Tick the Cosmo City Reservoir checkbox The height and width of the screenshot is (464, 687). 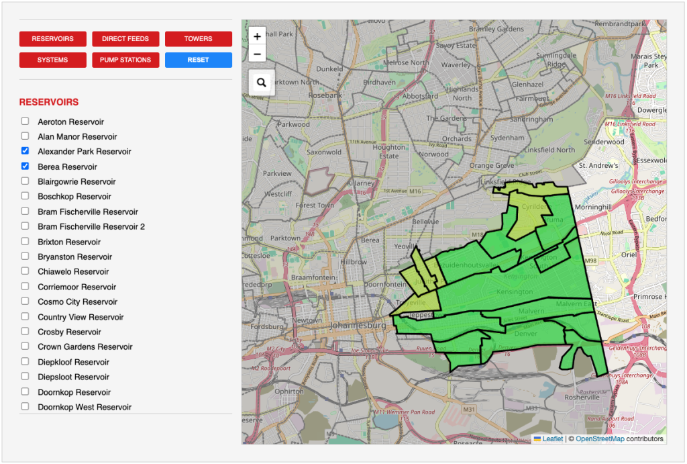coord(25,301)
